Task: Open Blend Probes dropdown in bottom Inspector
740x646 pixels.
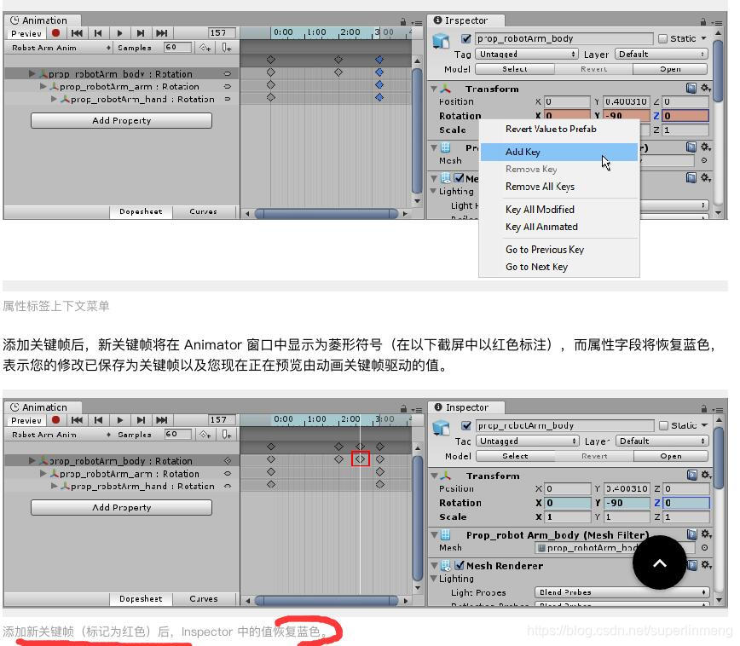Action: click(621, 592)
